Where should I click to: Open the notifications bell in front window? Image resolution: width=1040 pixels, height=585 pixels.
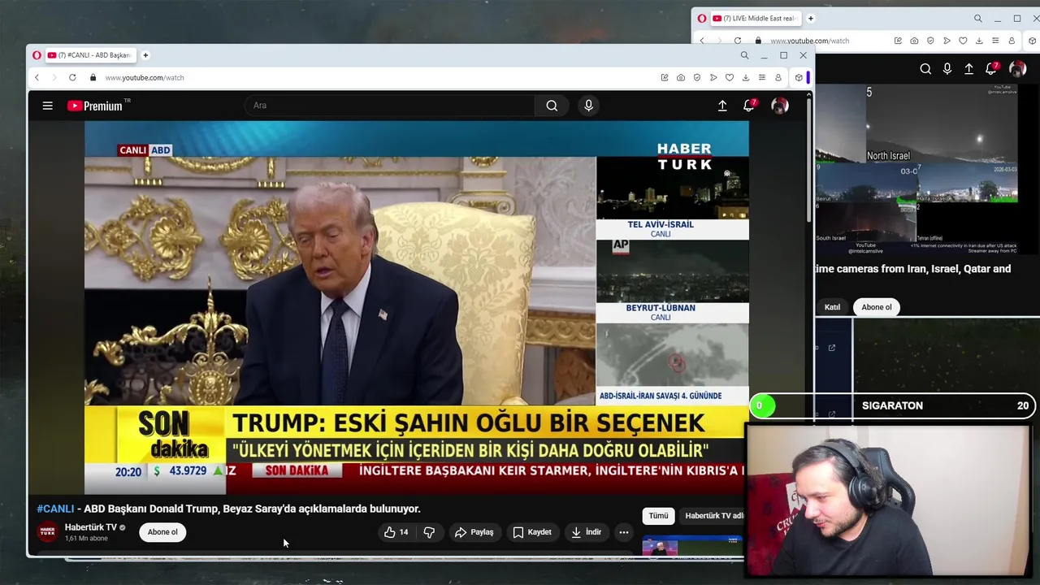[x=749, y=106]
